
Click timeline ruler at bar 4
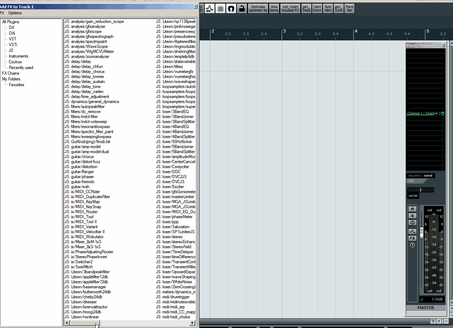point(356,31)
